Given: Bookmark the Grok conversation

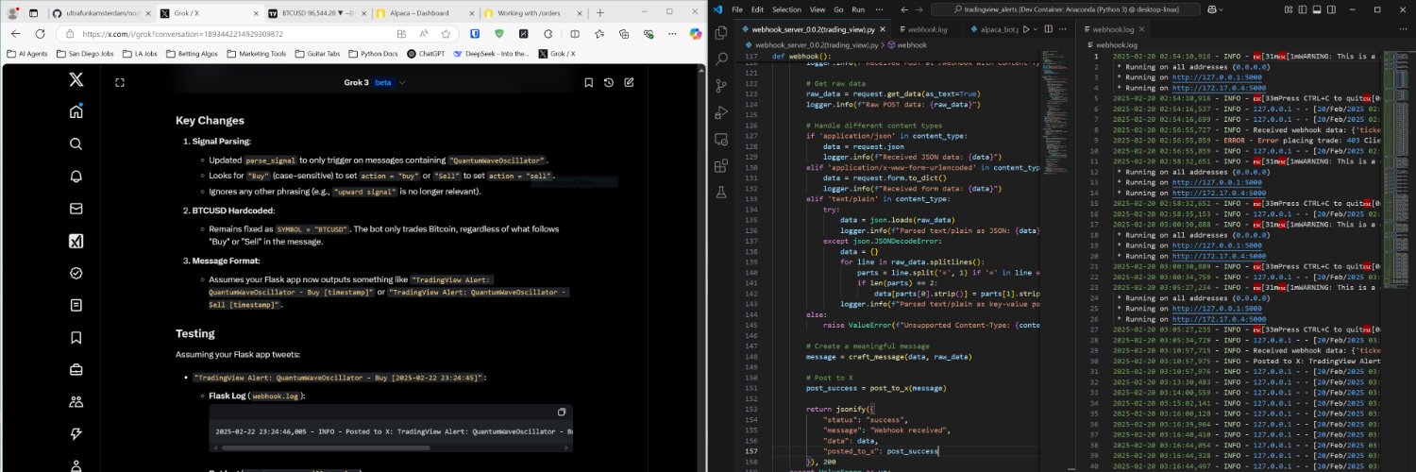Looking at the screenshot, I should (x=588, y=82).
